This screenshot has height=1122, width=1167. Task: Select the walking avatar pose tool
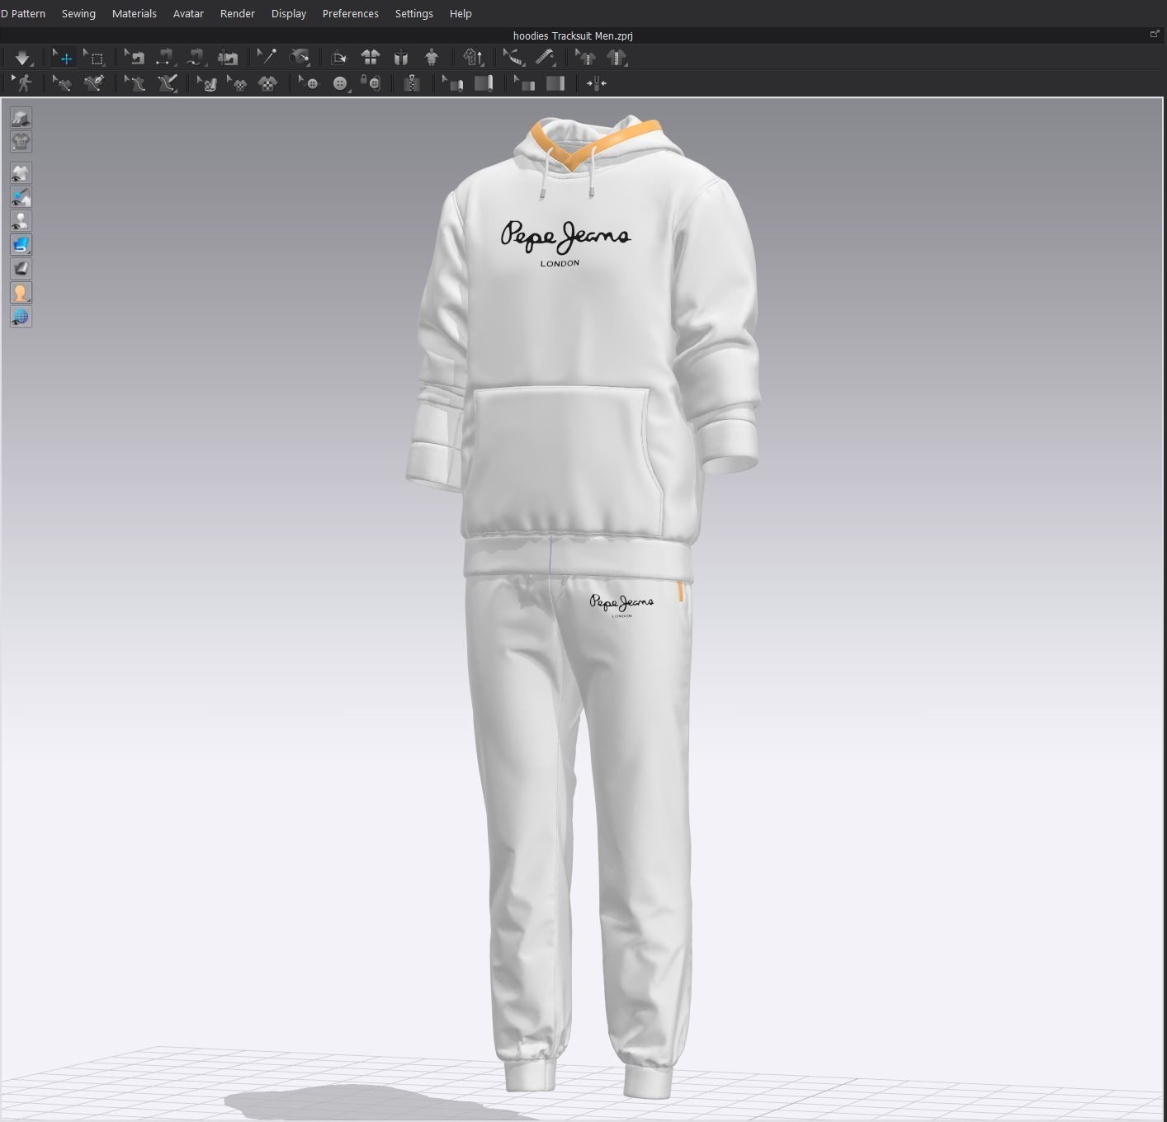22,83
